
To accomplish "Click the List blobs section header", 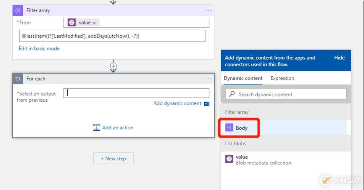I will click(286, 143).
